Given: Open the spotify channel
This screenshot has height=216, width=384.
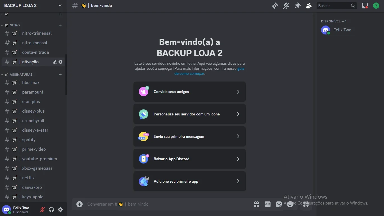Looking at the screenshot, I should (x=33, y=140).
